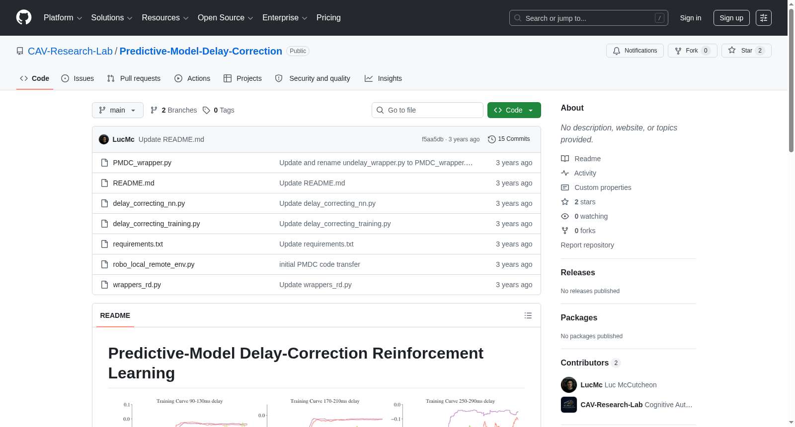Switch to the Issues tab
The width and height of the screenshot is (795, 427).
click(x=78, y=78)
